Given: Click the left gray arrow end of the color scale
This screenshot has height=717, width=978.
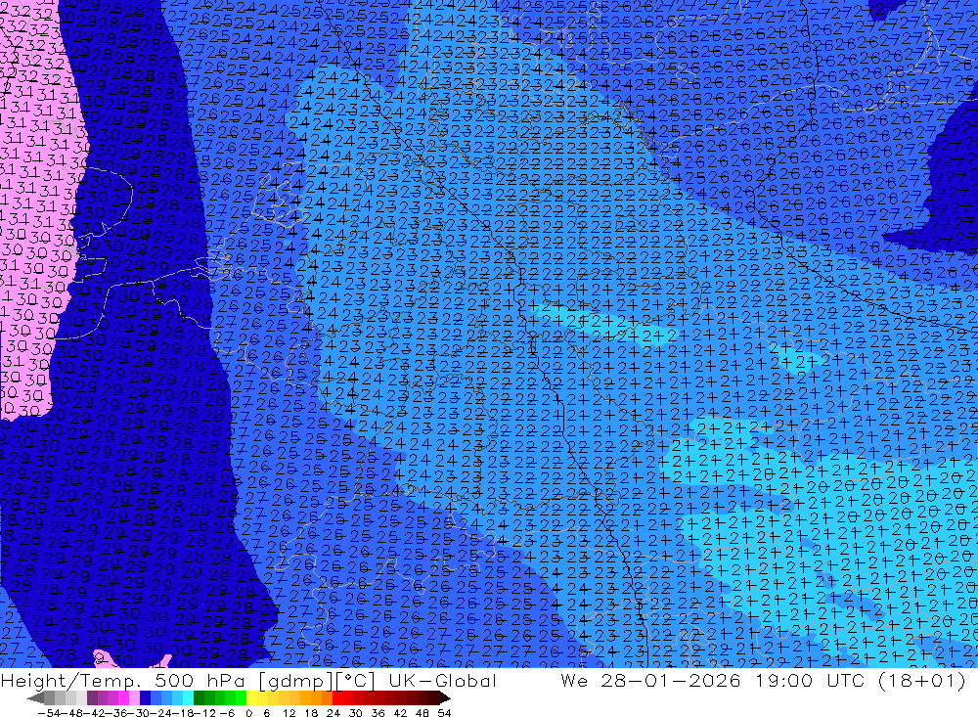Looking at the screenshot, I should point(35,698).
